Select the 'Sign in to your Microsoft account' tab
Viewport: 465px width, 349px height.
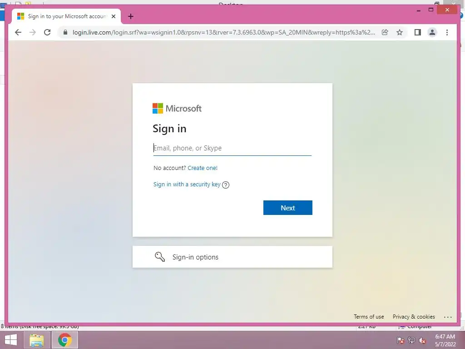click(66, 16)
